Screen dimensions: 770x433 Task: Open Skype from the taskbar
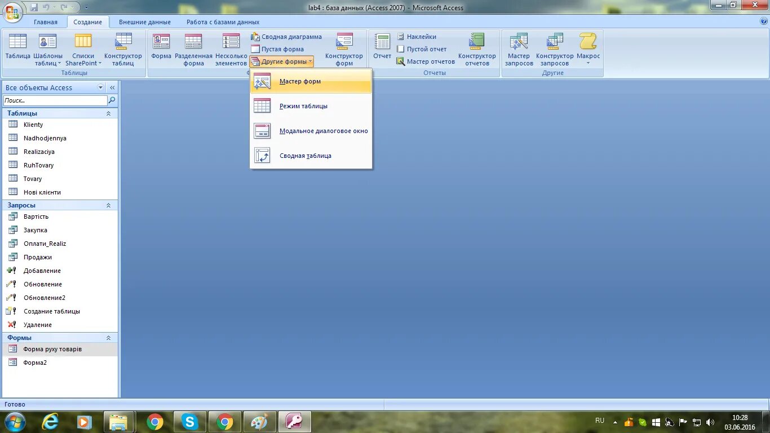(189, 422)
